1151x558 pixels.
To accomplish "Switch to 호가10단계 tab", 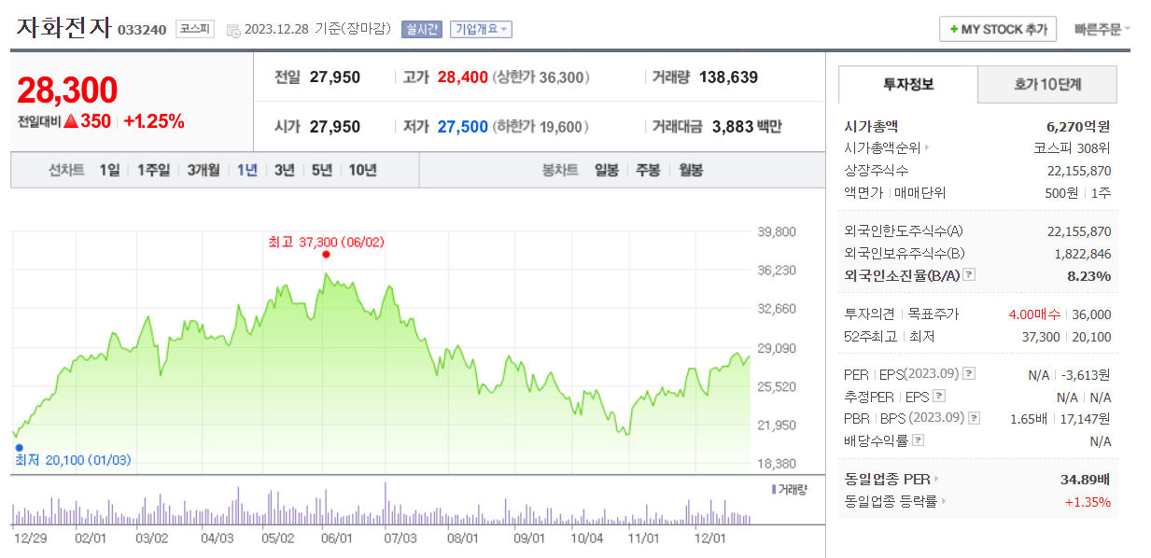I will (x=1047, y=84).
